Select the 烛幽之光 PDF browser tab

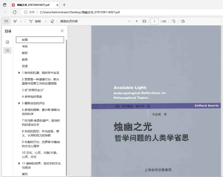coord(35,5)
